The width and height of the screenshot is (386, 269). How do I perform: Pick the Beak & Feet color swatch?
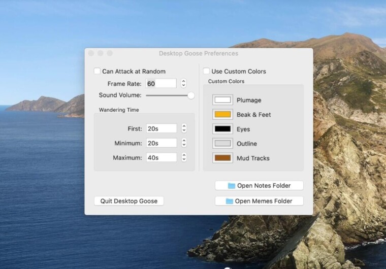pyautogui.click(x=222, y=115)
